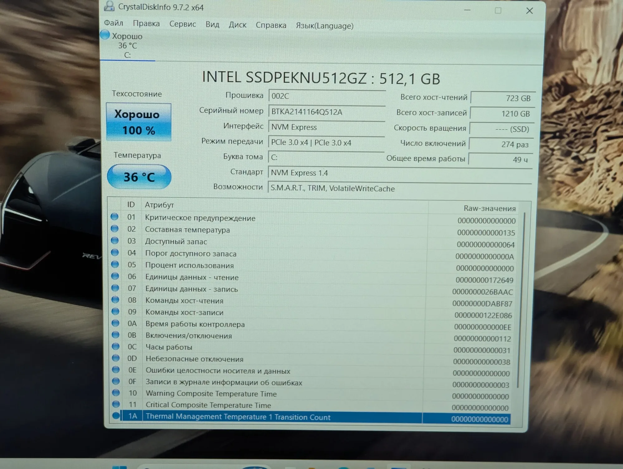This screenshot has width=623, height=469.
Task: Click the status orb for attribute 1A
Action: click(x=116, y=415)
